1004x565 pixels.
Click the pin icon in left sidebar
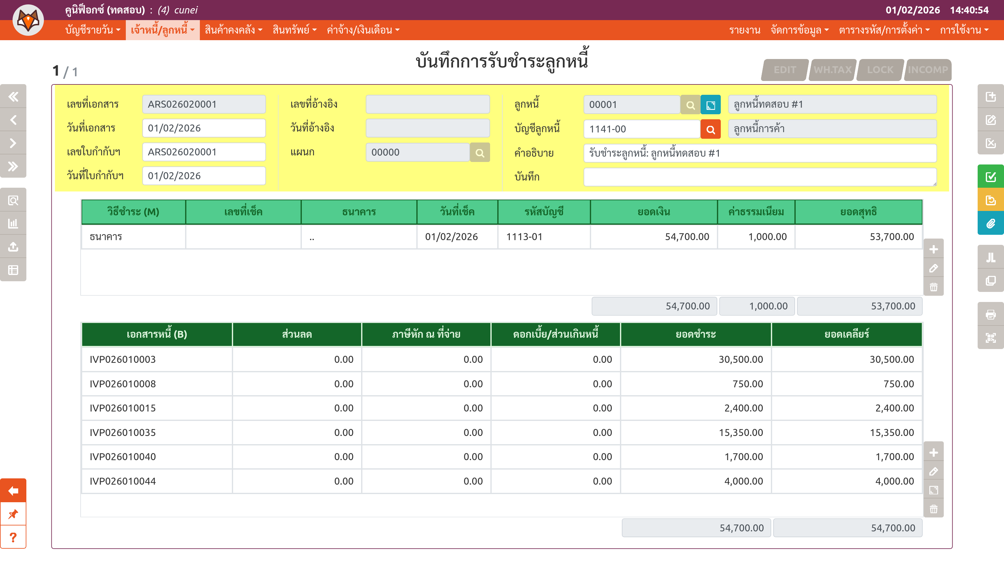tap(13, 514)
